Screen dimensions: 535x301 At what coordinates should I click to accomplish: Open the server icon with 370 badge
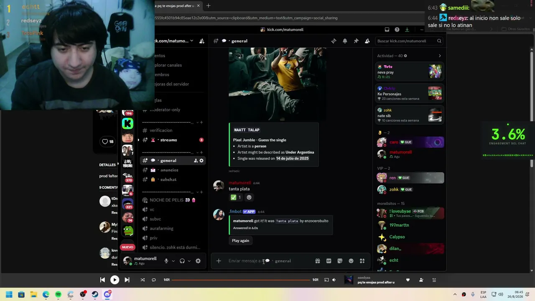127,177
